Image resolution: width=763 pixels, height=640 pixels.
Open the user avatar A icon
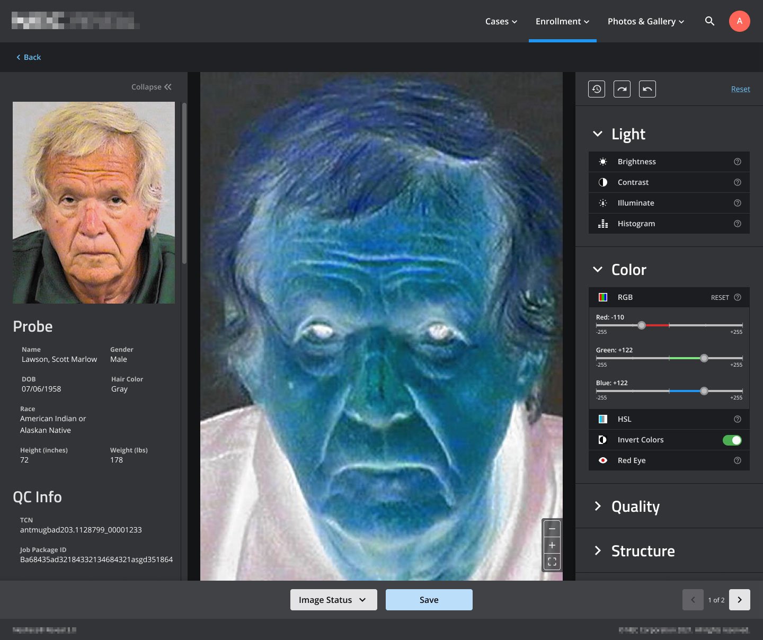pyautogui.click(x=740, y=21)
